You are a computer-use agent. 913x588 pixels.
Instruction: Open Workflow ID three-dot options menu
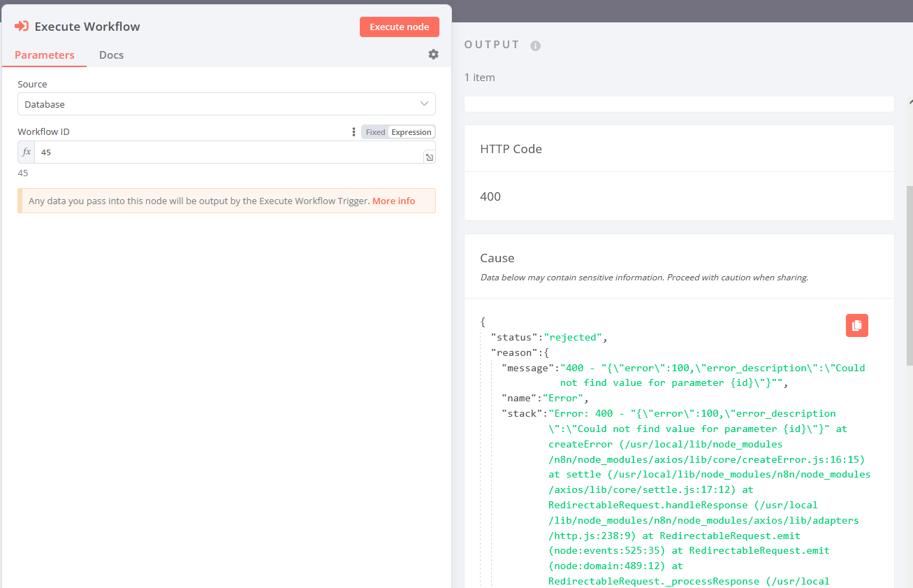(353, 132)
